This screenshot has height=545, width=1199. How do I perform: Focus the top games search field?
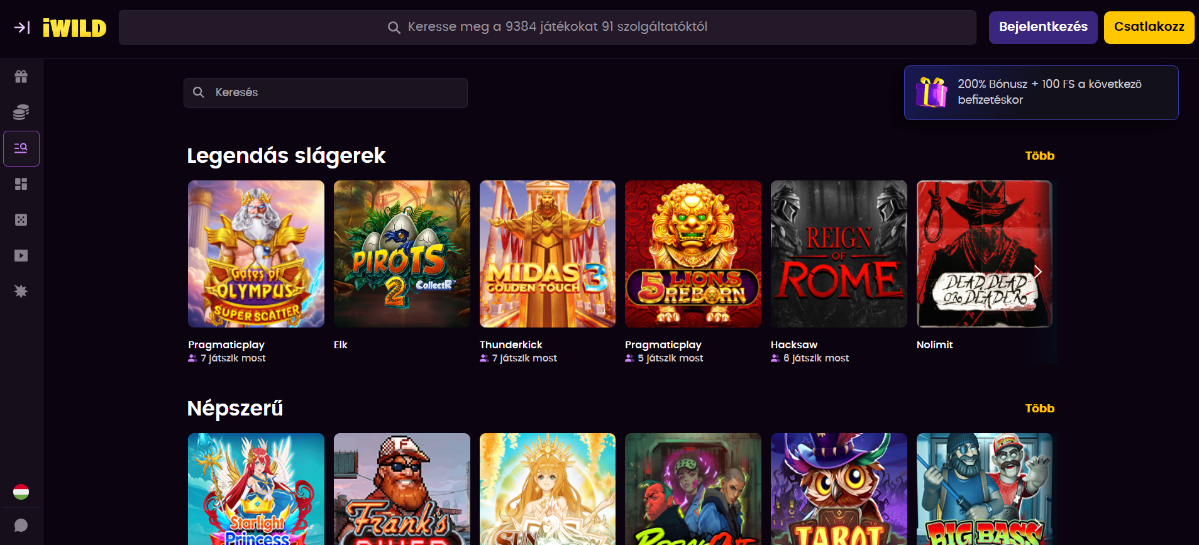tap(547, 27)
